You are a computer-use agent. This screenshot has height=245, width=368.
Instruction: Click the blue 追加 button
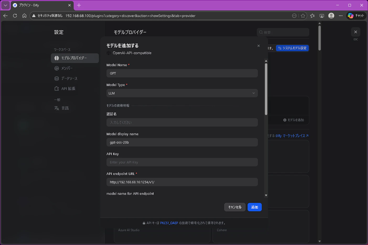coord(255,207)
